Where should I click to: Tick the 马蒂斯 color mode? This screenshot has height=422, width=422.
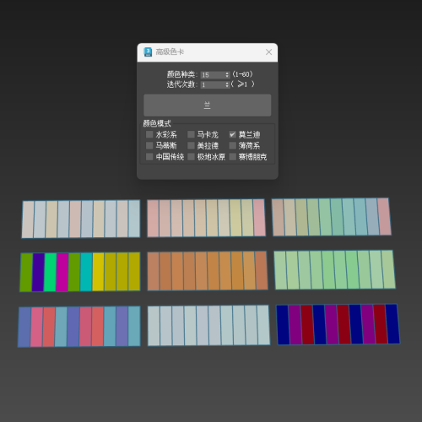click(149, 145)
